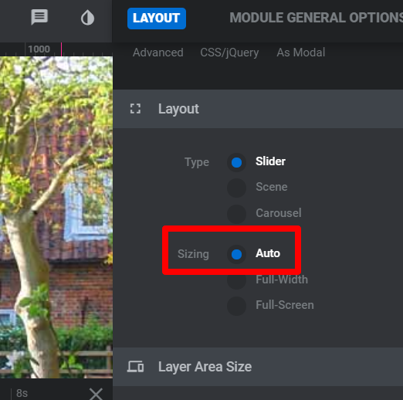Close the timeline with the X icon
This screenshot has height=400, width=403.
click(96, 394)
